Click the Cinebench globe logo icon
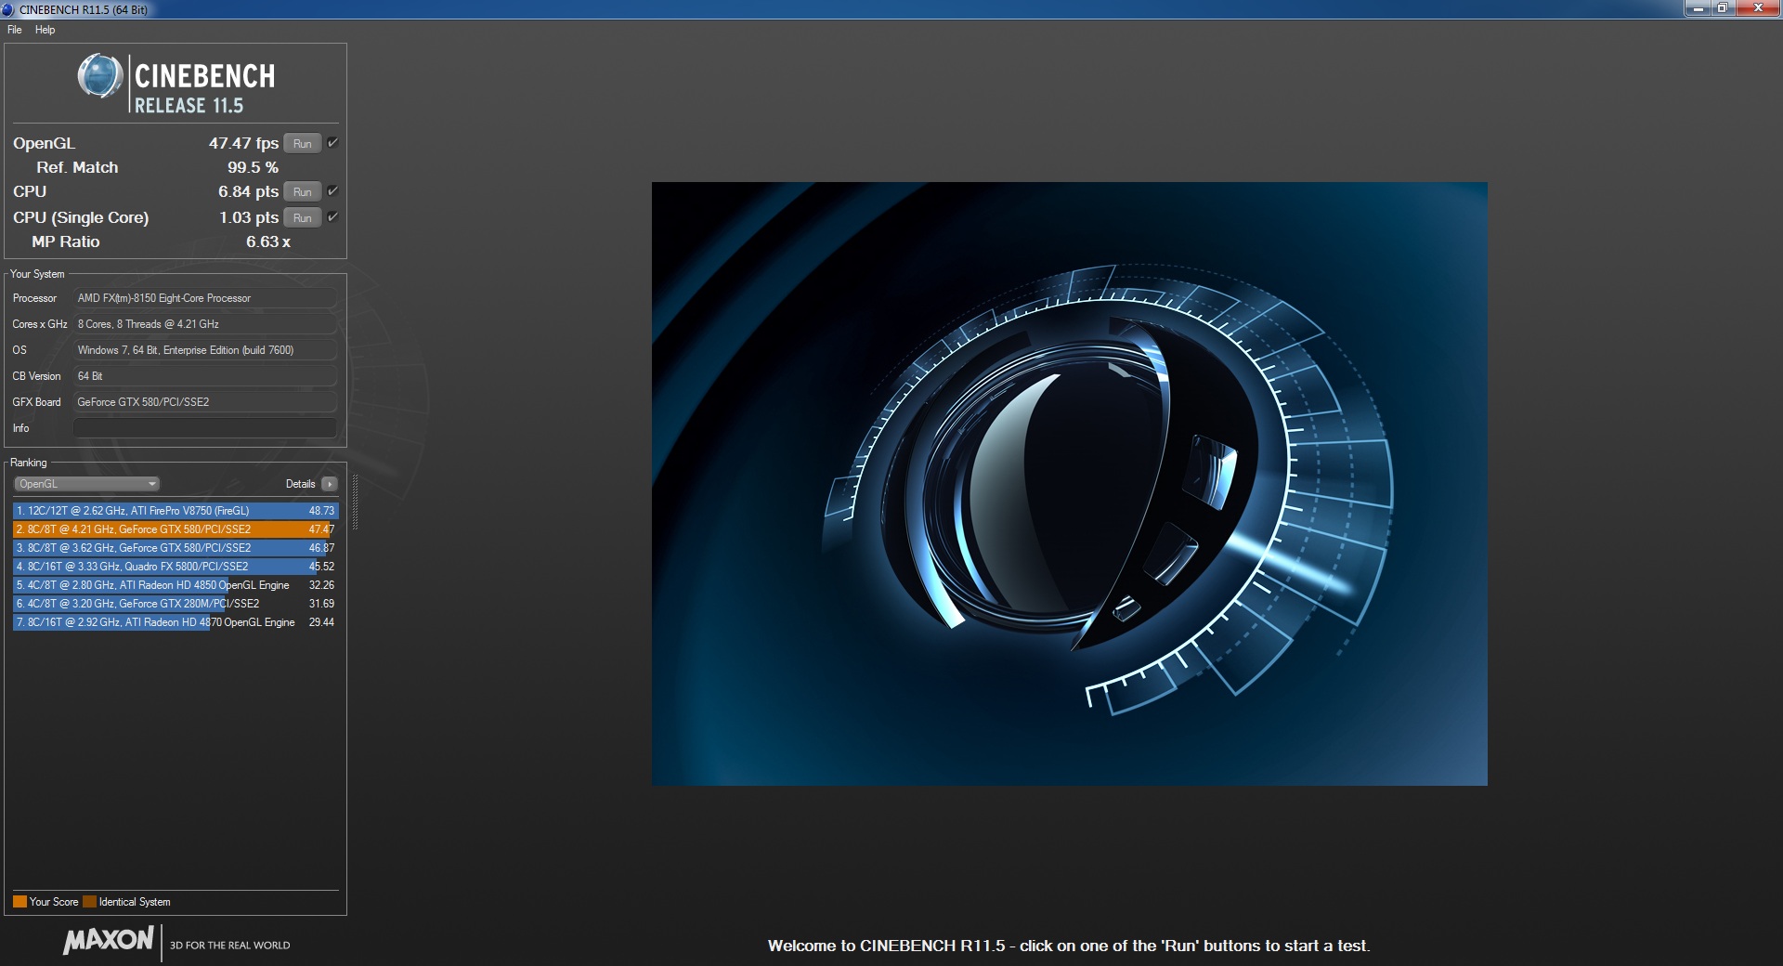 (100, 76)
